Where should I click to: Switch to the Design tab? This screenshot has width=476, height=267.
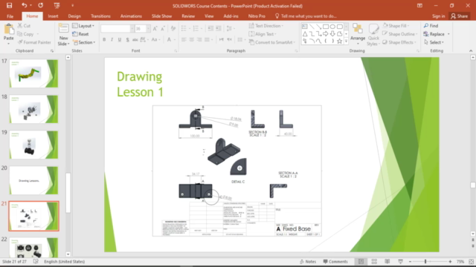[74, 16]
